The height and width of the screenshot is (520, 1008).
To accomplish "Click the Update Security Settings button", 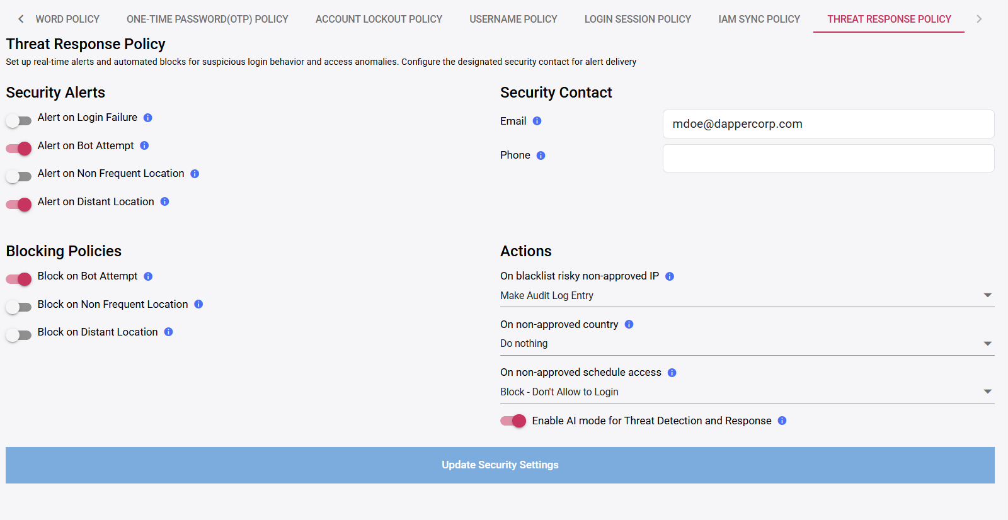I will 500,465.
